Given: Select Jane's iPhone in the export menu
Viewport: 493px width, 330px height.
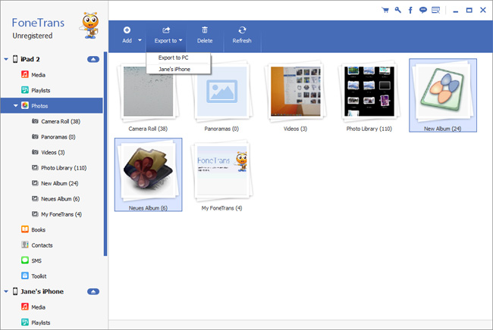Looking at the screenshot, I should pyautogui.click(x=174, y=69).
